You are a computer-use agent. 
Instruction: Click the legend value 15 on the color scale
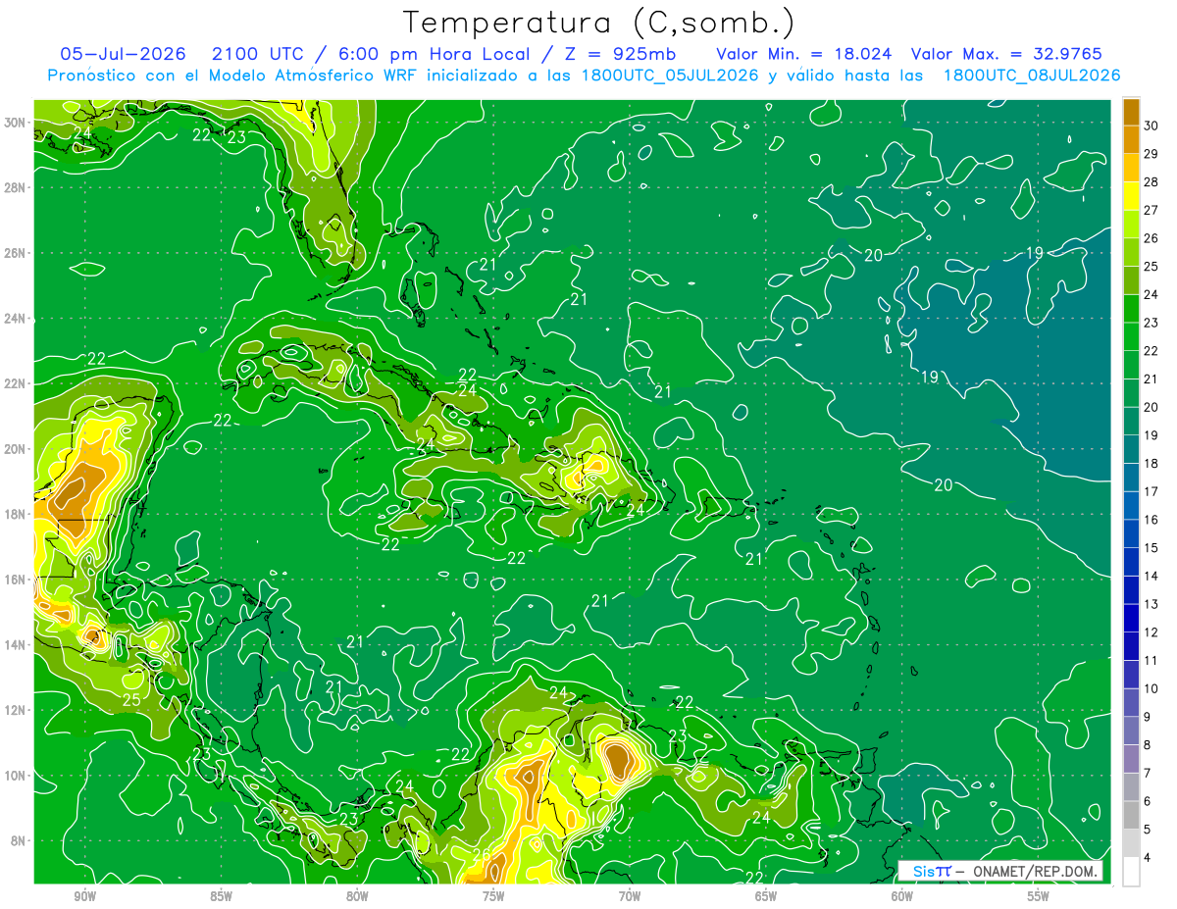click(x=1151, y=547)
